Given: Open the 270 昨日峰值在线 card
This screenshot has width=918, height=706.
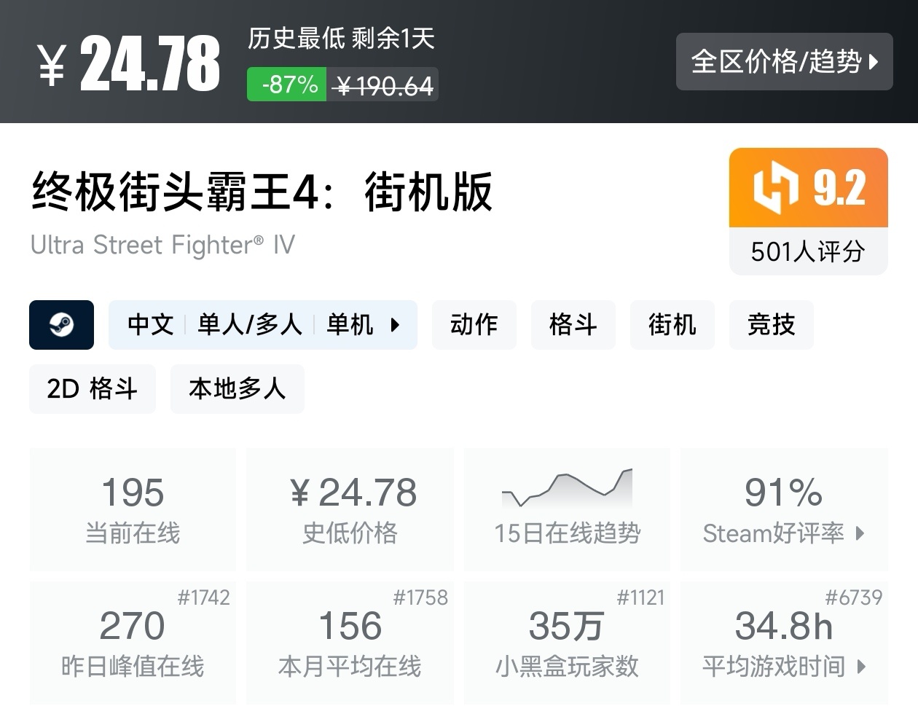Looking at the screenshot, I should pyautogui.click(x=133, y=643).
